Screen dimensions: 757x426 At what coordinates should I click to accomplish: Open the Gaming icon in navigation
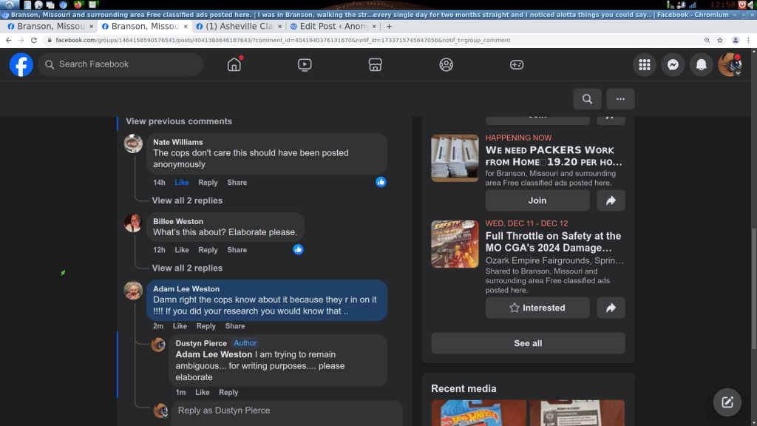517,65
